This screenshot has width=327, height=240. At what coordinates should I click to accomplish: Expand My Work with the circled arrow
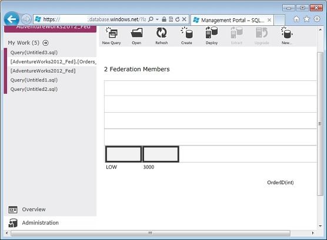click(45, 43)
